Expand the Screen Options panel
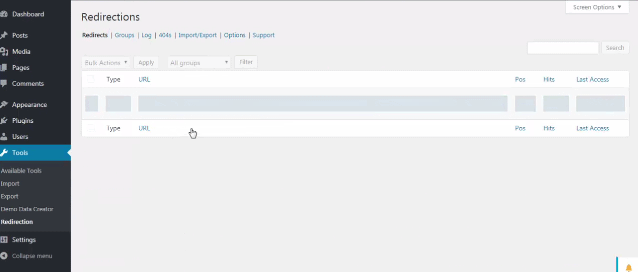 [597, 7]
